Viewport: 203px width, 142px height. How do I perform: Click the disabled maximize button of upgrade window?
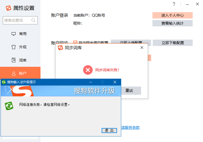[103, 82]
